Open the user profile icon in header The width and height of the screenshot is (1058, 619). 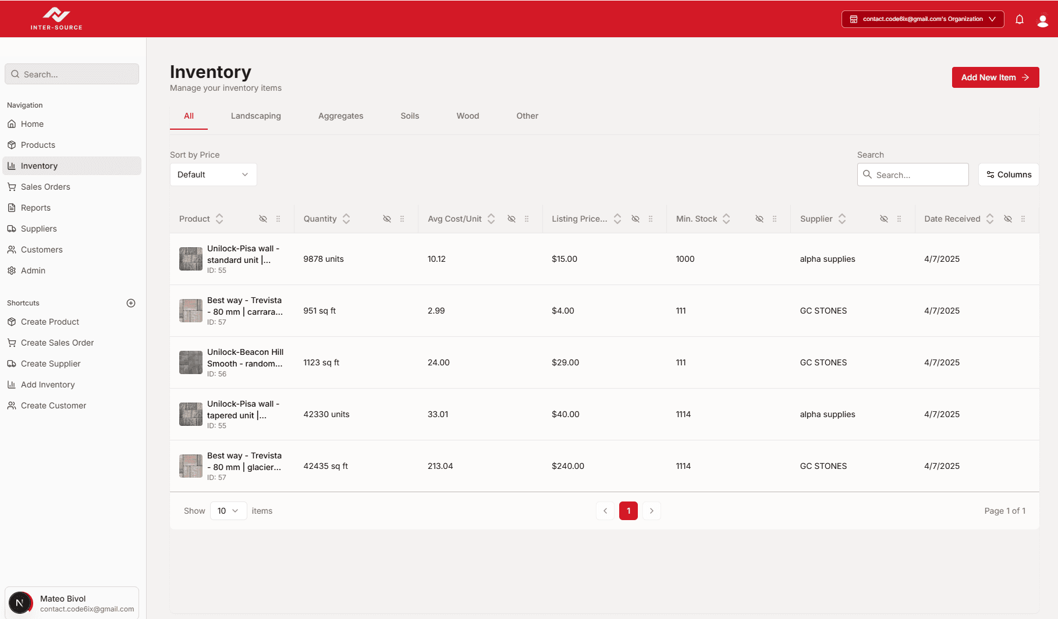[x=1042, y=19]
